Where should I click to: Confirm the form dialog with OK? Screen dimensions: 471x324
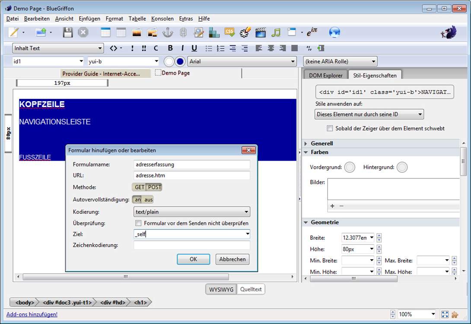(193, 259)
